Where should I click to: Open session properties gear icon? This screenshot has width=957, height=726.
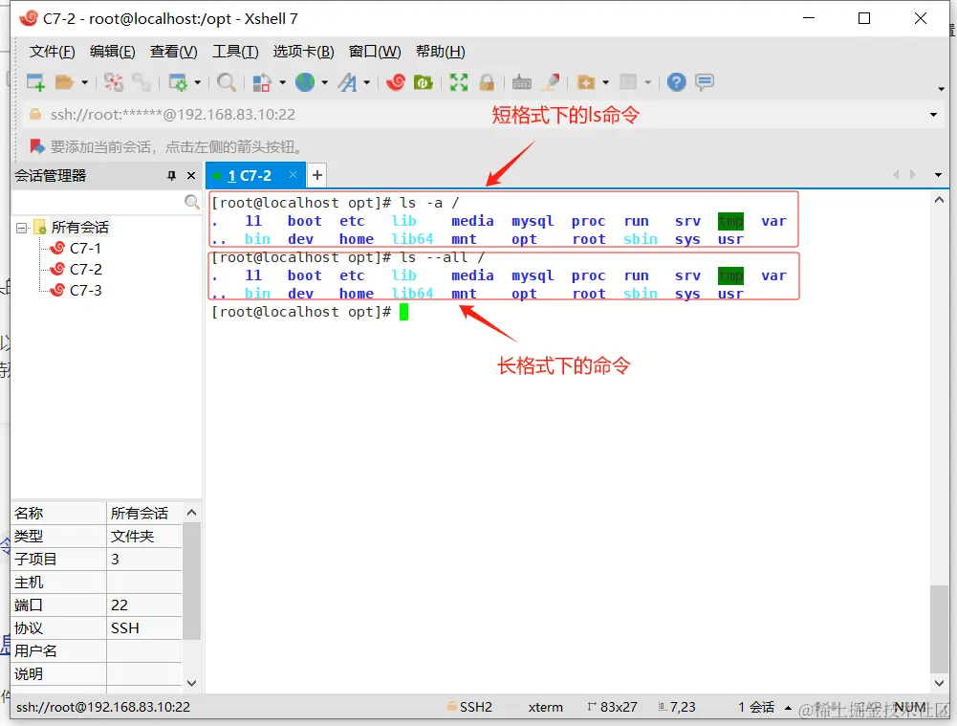178,82
